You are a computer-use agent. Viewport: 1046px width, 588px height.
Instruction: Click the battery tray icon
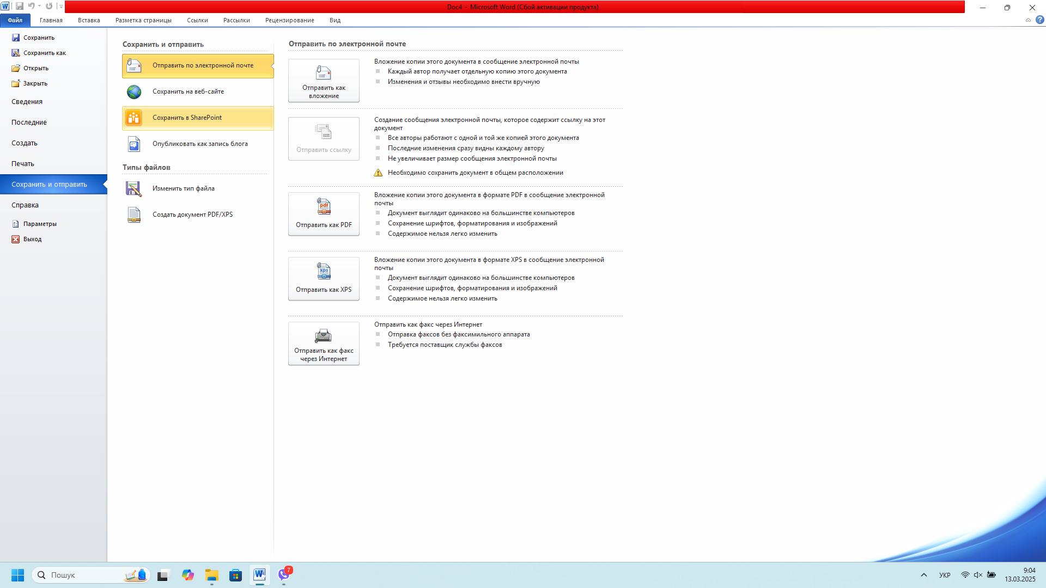coord(992,575)
